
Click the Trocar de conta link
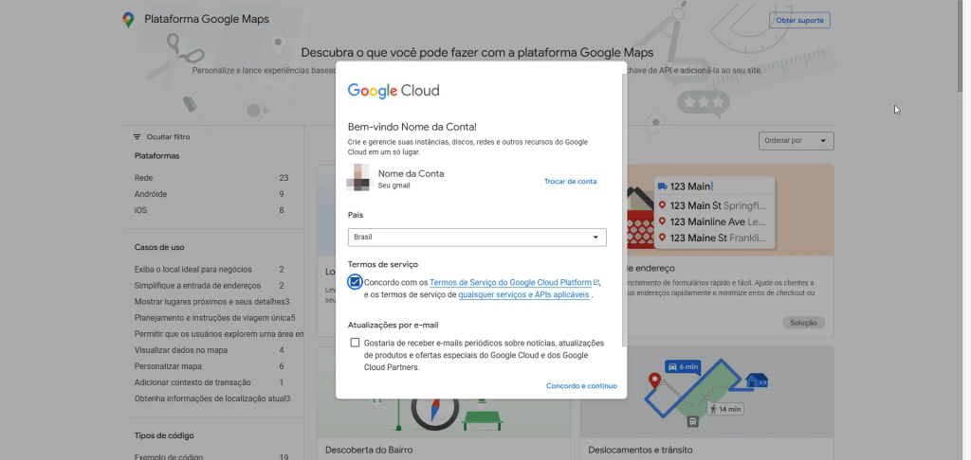click(x=570, y=181)
